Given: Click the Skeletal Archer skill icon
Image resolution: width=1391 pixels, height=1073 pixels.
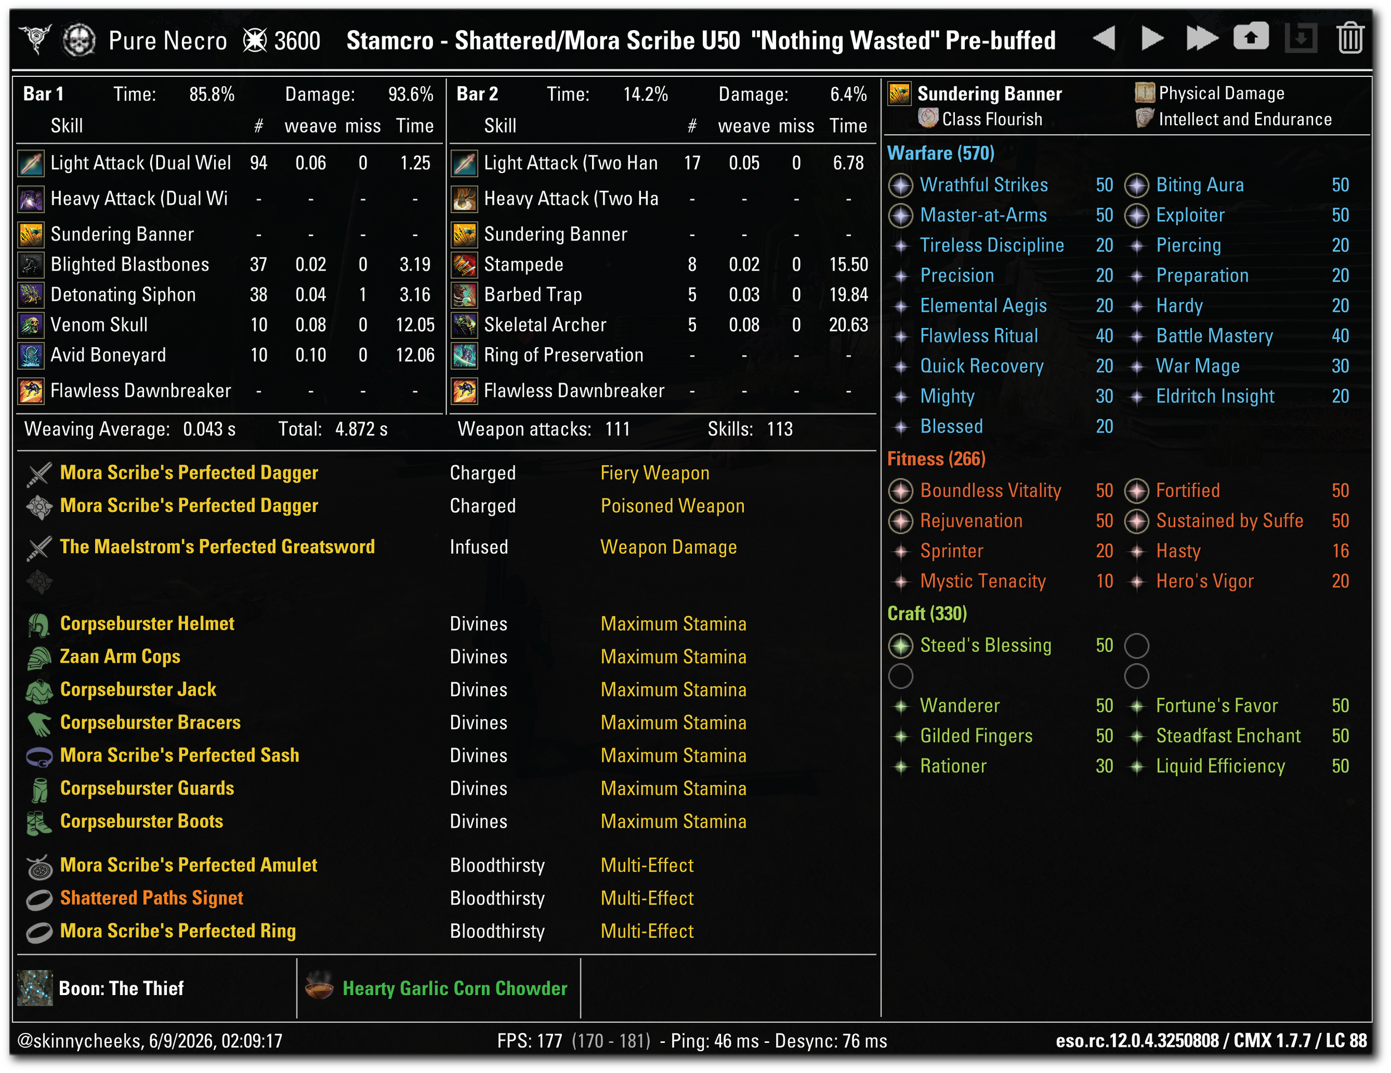Looking at the screenshot, I should pos(464,325).
